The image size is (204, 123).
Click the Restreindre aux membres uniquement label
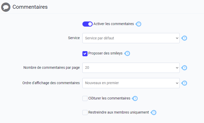click(x=119, y=112)
